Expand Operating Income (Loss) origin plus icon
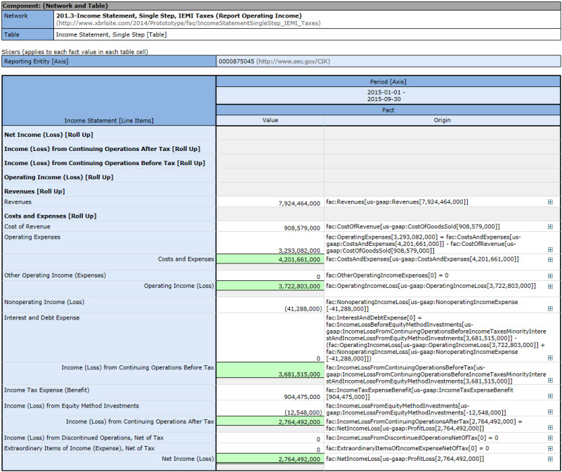The image size is (562, 472). [550, 287]
